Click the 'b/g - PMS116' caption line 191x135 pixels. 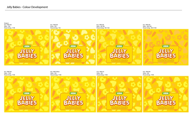pos(100,72)
